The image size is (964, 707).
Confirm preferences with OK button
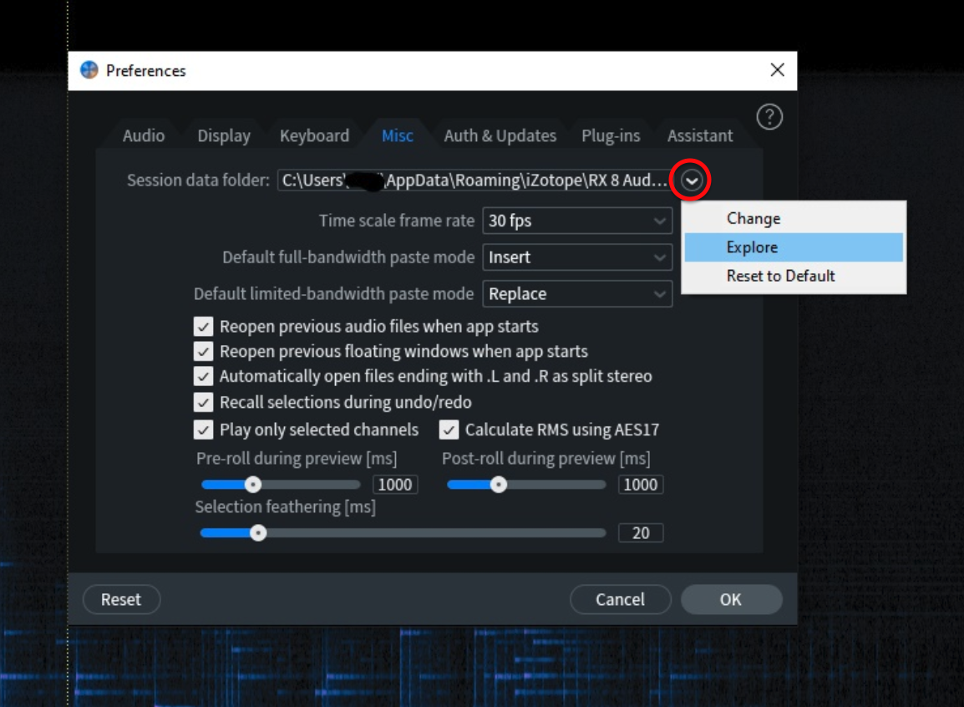731,599
